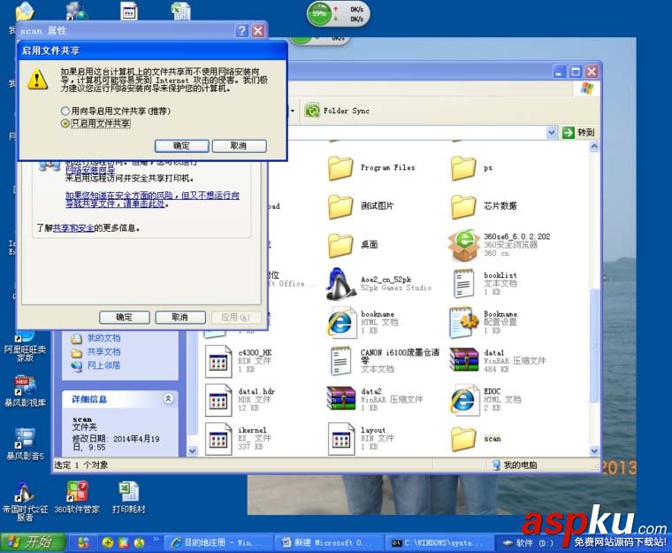
Task: Click side panel scrollbar down arrow
Action: 193,451
